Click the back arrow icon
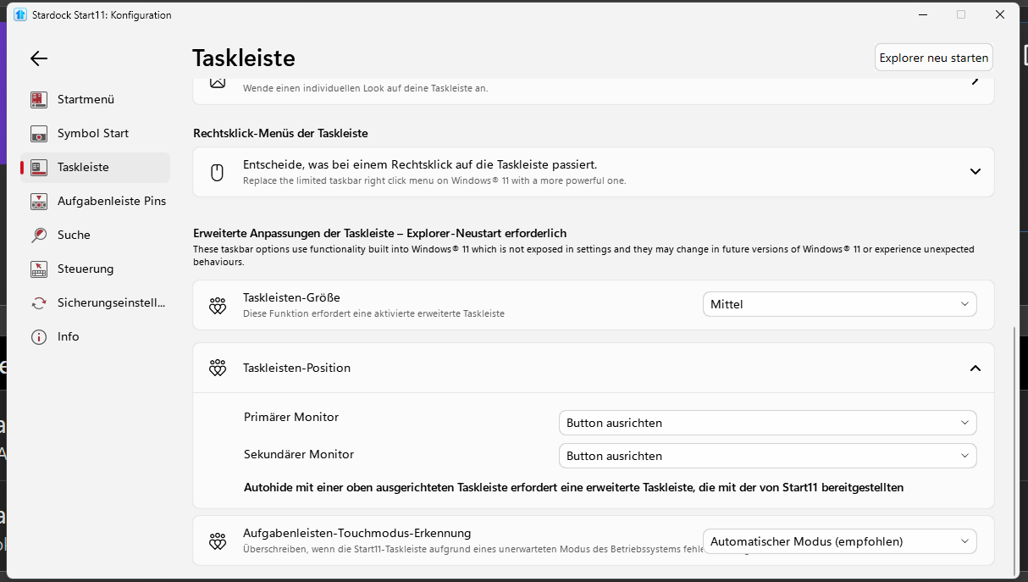 click(39, 58)
